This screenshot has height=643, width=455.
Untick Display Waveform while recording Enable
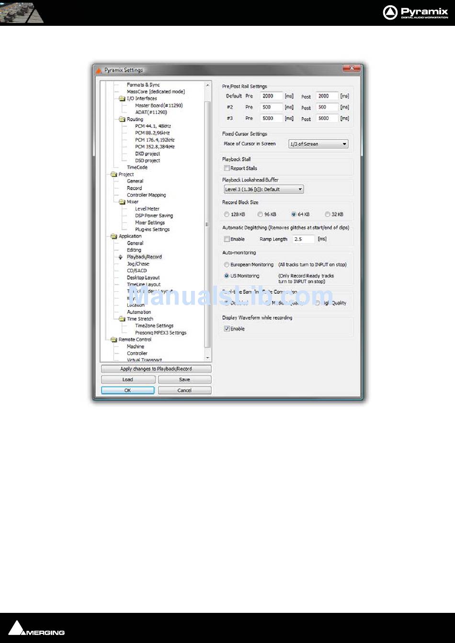click(227, 329)
